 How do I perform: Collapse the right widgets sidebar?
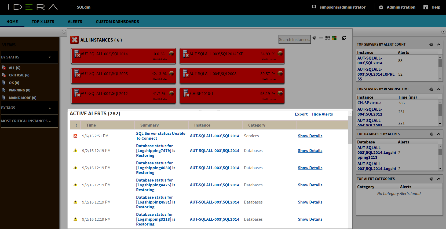coord(443,32)
